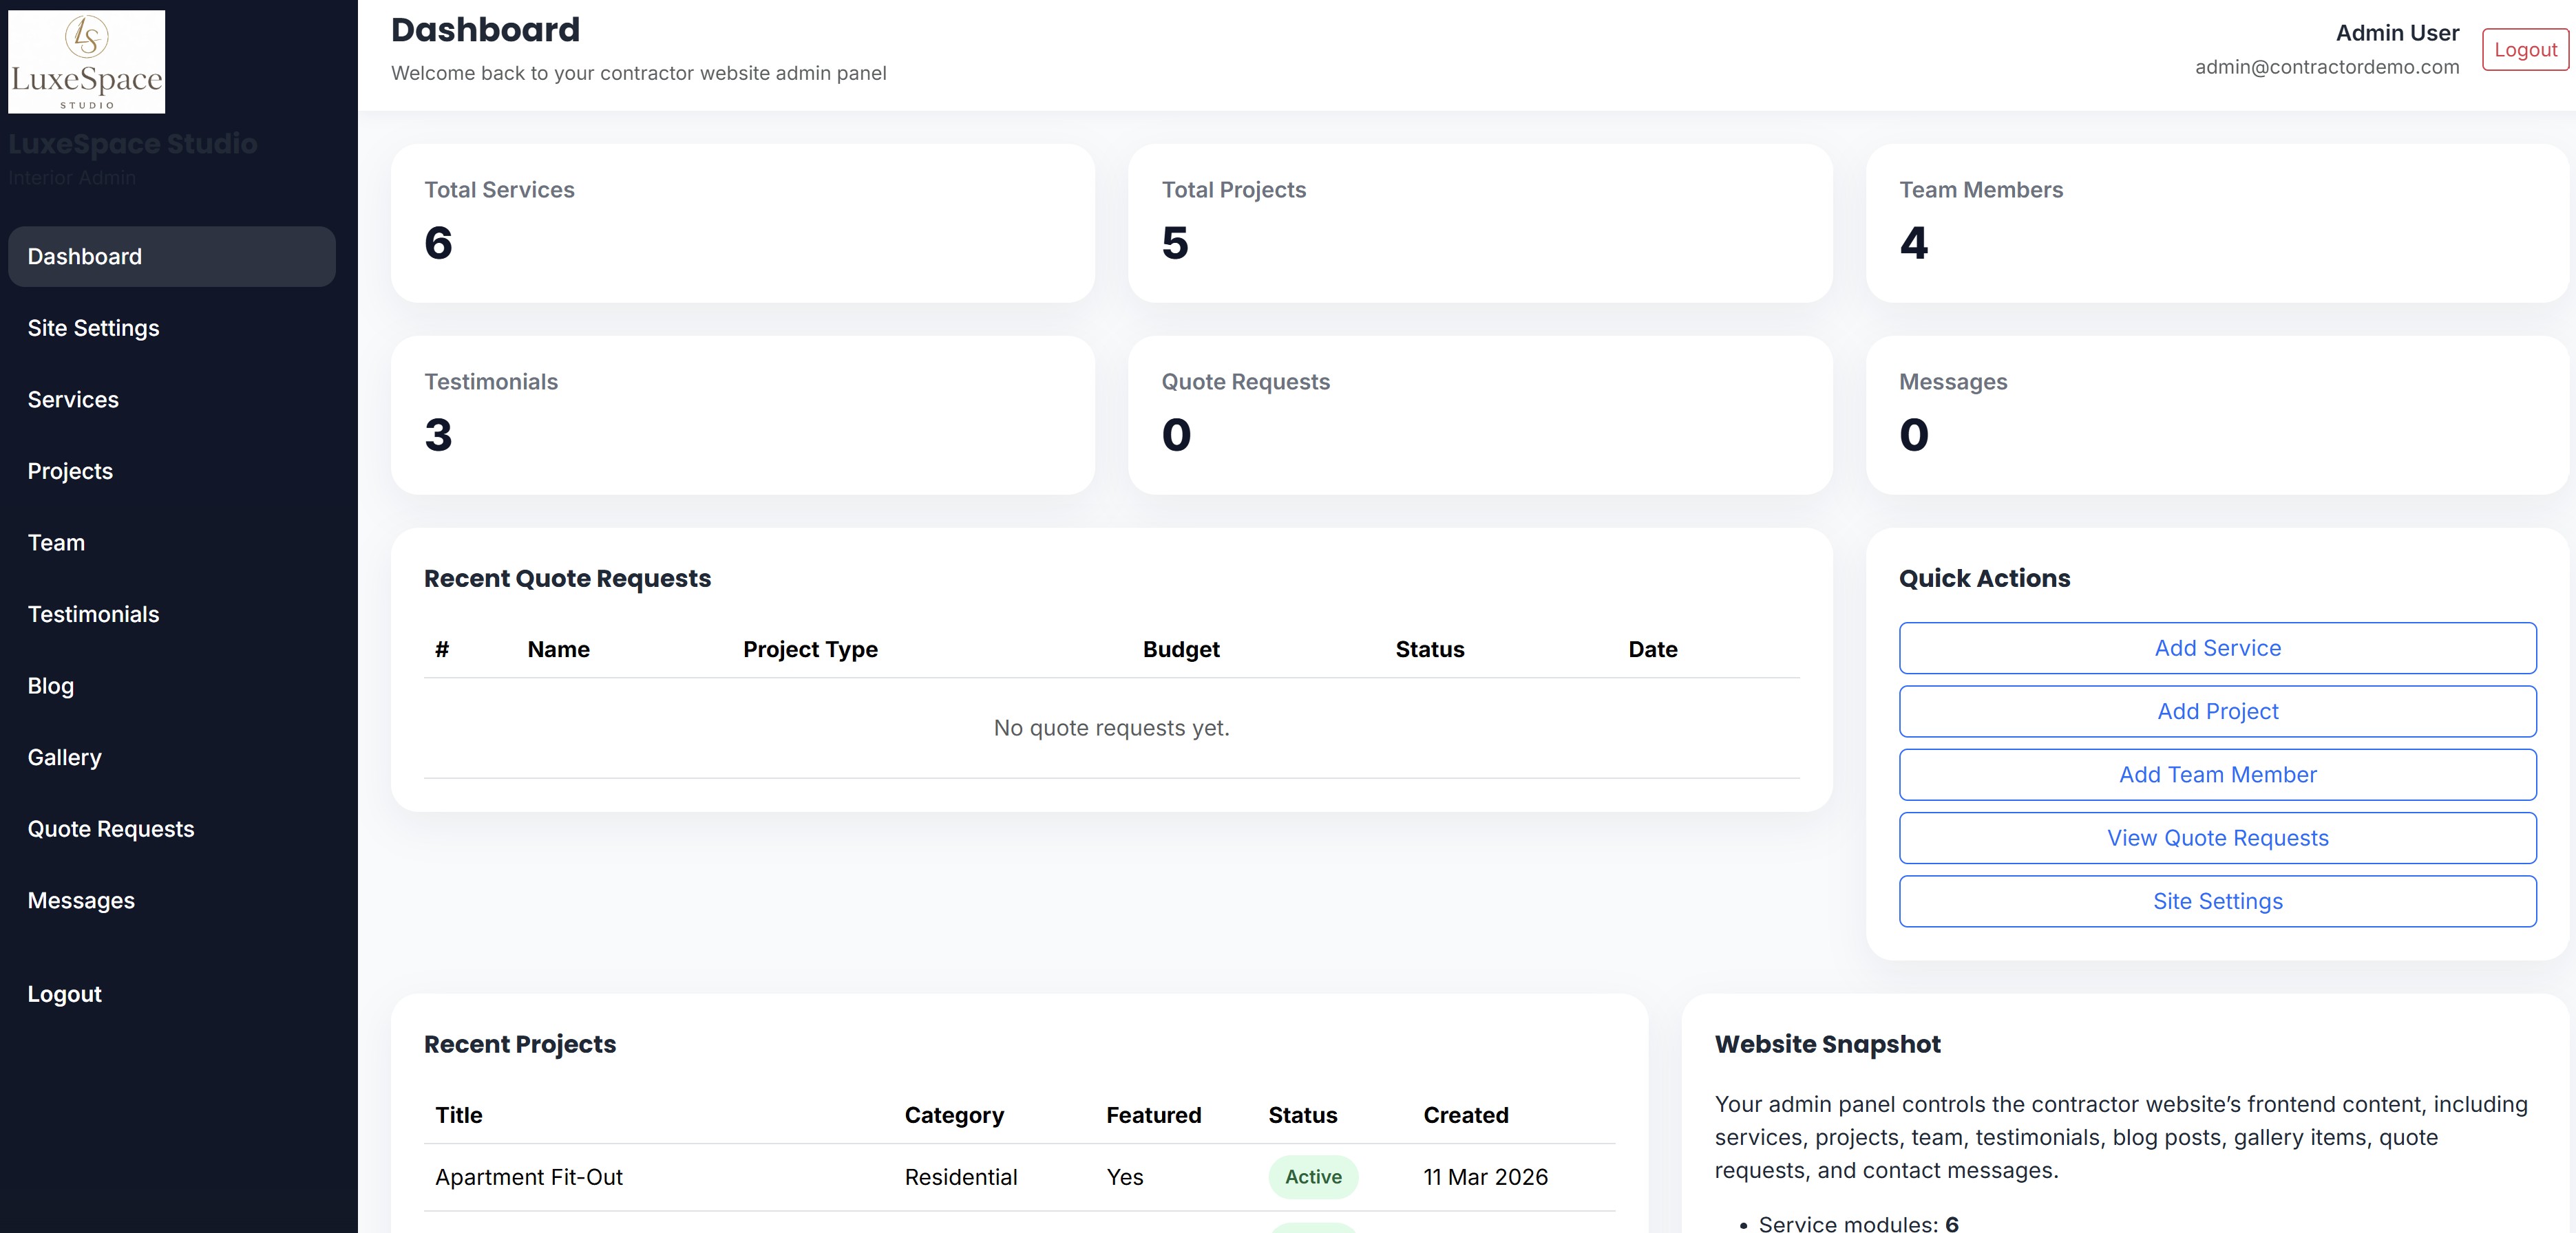
Task: Click the Add Service quick action
Action: [2217, 648]
